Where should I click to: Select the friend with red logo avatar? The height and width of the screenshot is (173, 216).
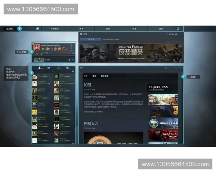57,105
